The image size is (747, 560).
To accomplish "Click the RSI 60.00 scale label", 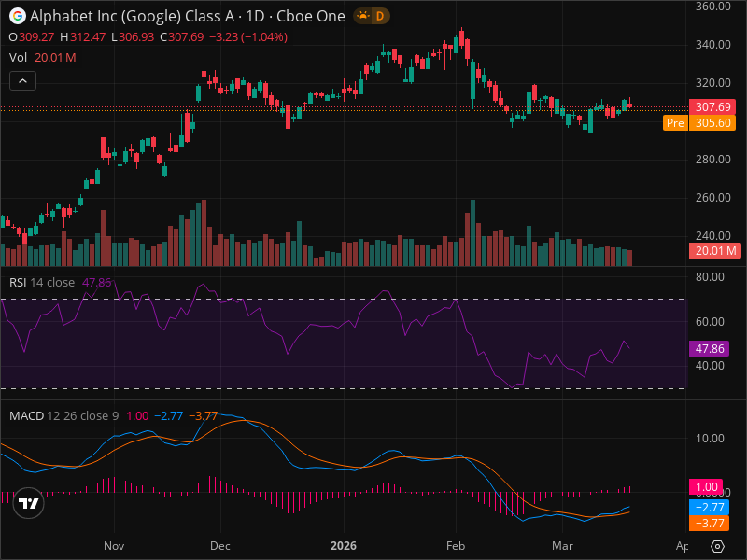I will 710,322.
